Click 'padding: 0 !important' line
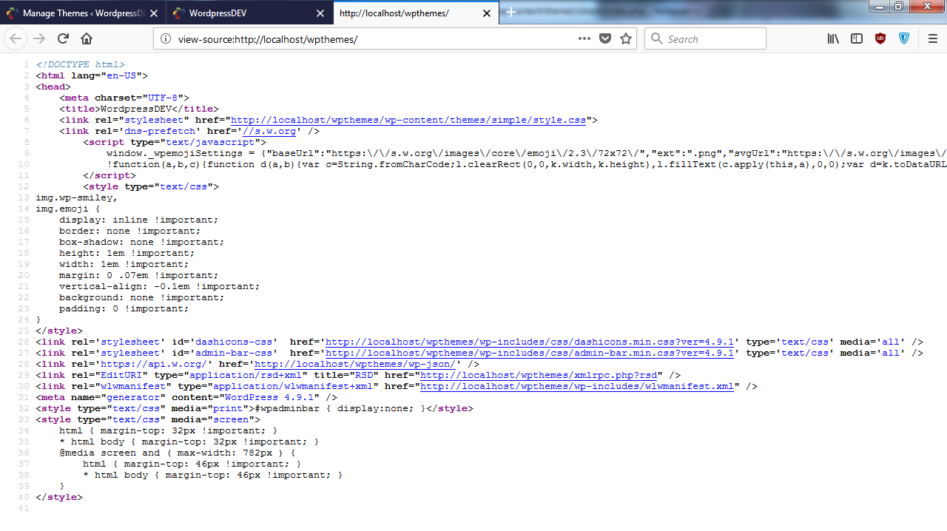This screenshot has width=947, height=531. (124, 308)
